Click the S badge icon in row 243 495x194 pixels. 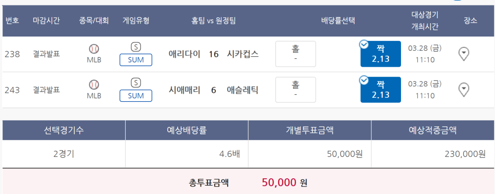(x=136, y=83)
